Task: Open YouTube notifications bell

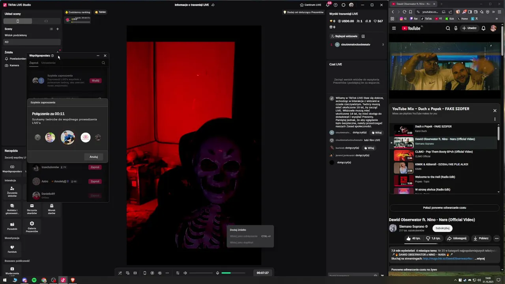Action: pyautogui.click(x=483, y=28)
